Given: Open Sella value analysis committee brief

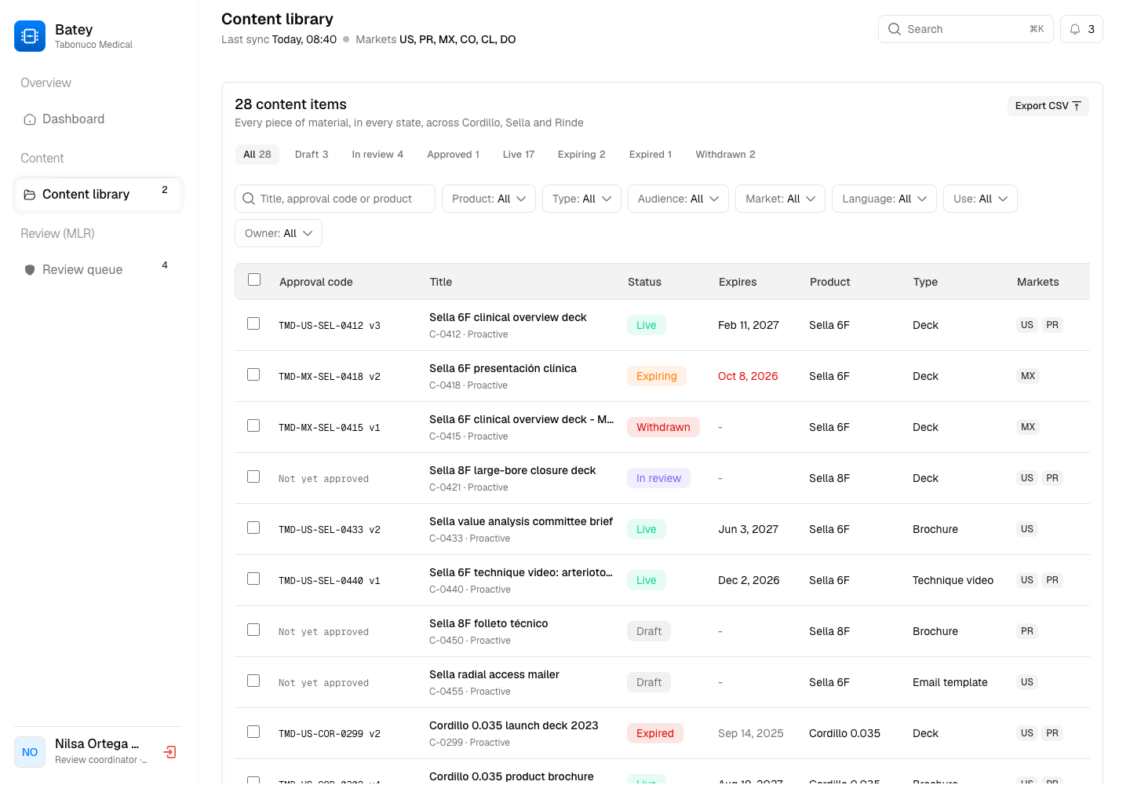Looking at the screenshot, I should pyautogui.click(x=521, y=521).
